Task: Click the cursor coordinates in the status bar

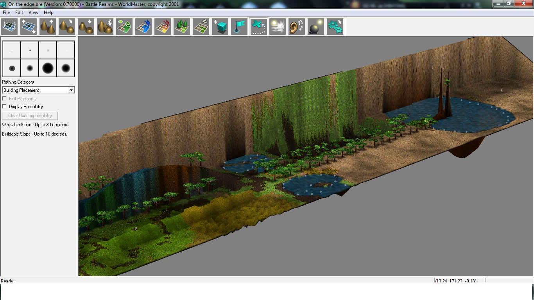Action: click(455, 281)
